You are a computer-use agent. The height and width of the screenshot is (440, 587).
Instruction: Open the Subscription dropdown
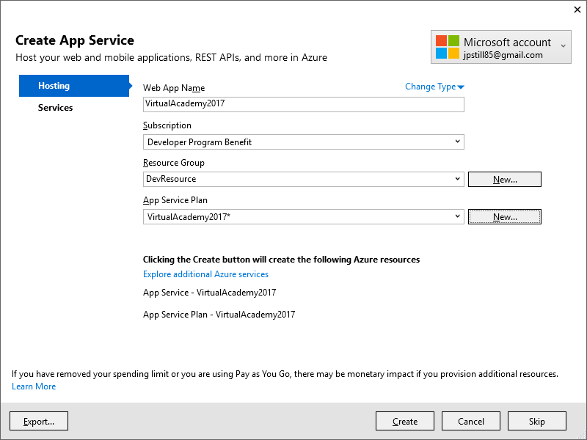(x=303, y=142)
